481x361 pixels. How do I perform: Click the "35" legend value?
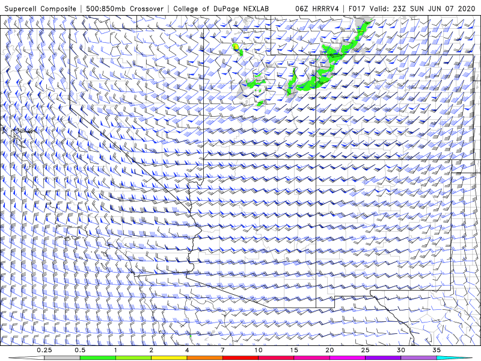click(437, 350)
